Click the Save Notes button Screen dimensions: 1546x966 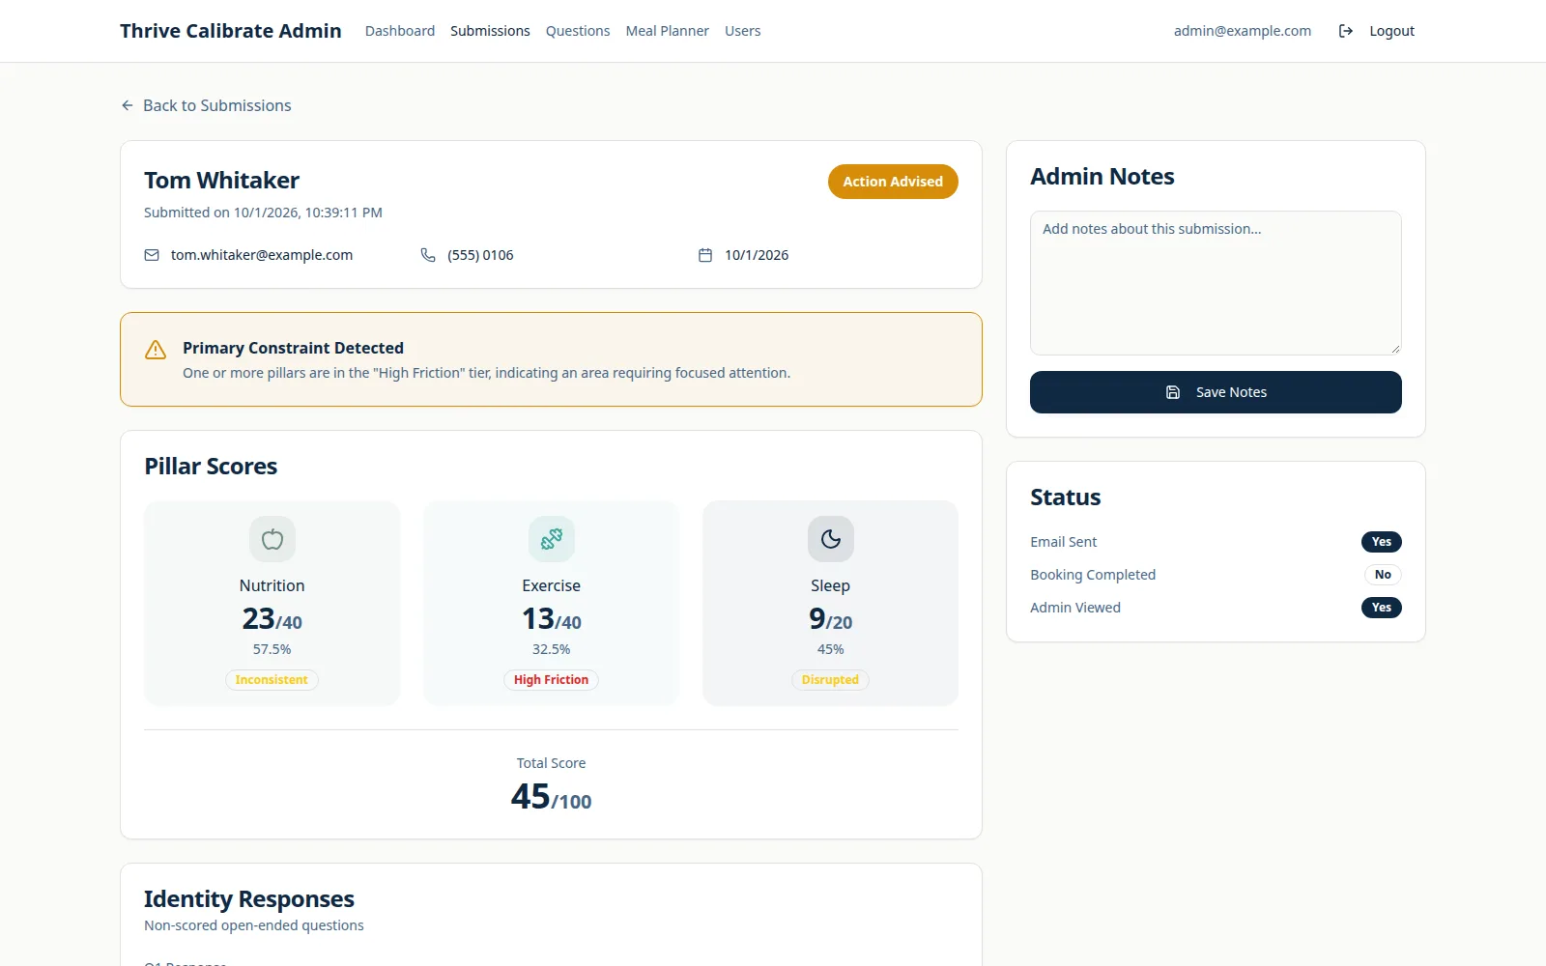(x=1216, y=392)
